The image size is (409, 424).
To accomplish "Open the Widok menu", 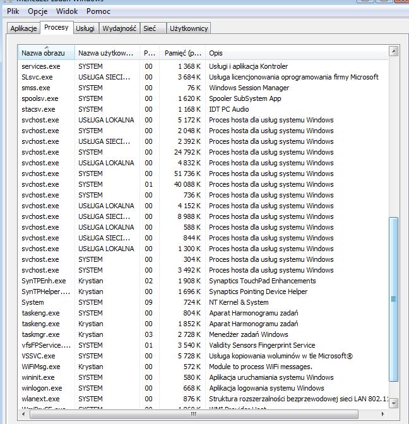I will (67, 11).
